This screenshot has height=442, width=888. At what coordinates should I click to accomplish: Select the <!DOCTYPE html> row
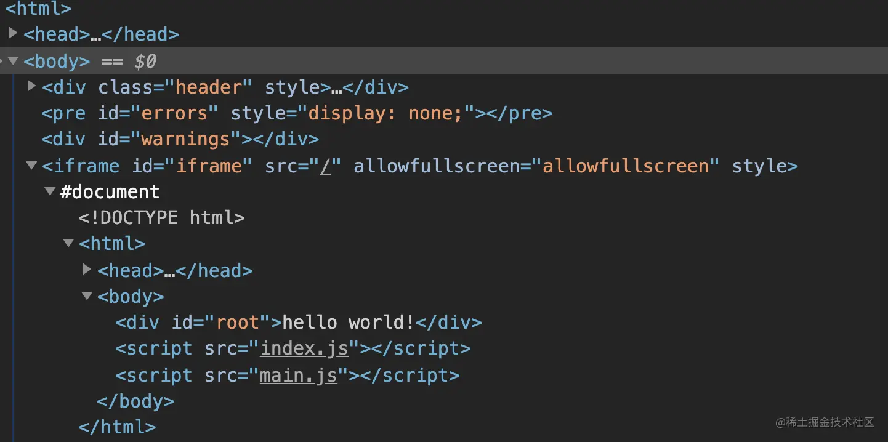161,217
